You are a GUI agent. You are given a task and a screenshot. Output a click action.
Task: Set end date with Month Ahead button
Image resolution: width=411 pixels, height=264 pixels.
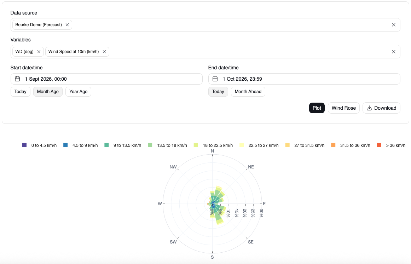[248, 92]
